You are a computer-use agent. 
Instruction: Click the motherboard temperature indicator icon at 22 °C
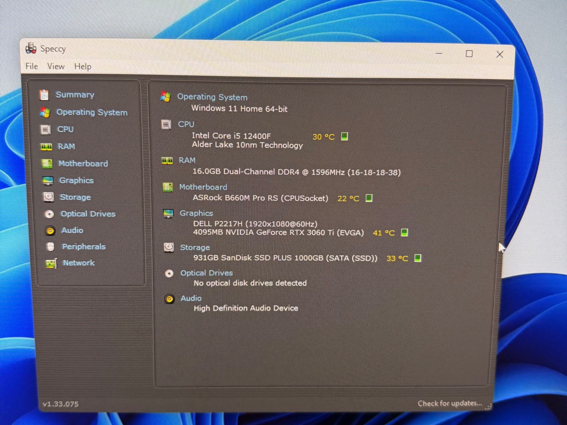[x=369, y=198]
